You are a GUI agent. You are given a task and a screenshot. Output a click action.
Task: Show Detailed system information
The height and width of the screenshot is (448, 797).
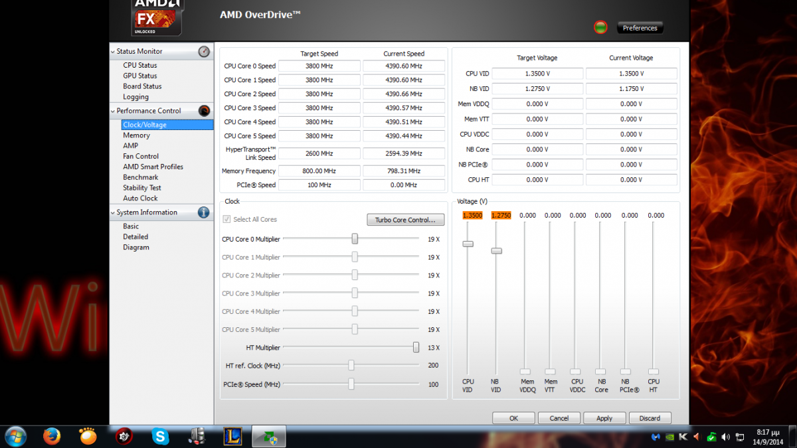pos(135,237)
